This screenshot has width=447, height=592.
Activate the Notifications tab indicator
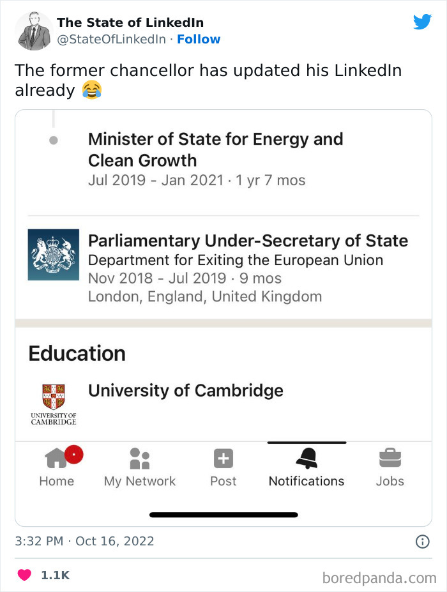[307, 441]
